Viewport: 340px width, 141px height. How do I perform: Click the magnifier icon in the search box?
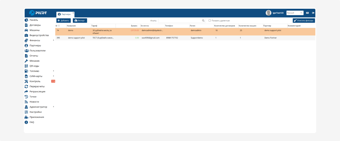click(x=203, y=21)
